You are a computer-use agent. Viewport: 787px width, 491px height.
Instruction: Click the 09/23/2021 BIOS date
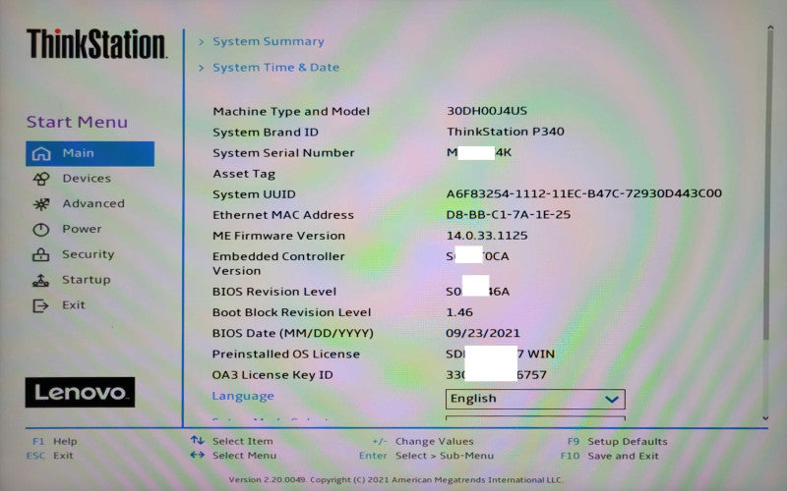pyautogui.click(x=483, y=333)
